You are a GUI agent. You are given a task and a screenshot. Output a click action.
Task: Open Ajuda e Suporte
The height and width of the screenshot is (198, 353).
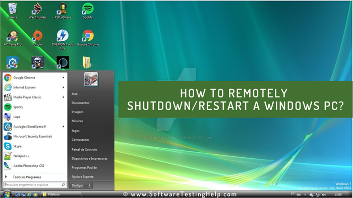(x=82, y=177)
